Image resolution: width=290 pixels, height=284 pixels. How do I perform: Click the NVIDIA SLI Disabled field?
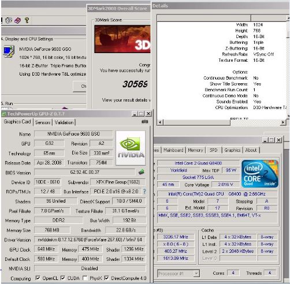coord(90,268)
